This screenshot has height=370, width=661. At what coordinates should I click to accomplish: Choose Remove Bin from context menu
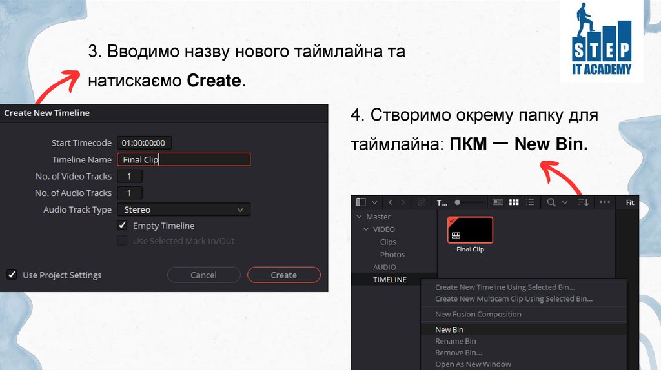click(458, 353)
